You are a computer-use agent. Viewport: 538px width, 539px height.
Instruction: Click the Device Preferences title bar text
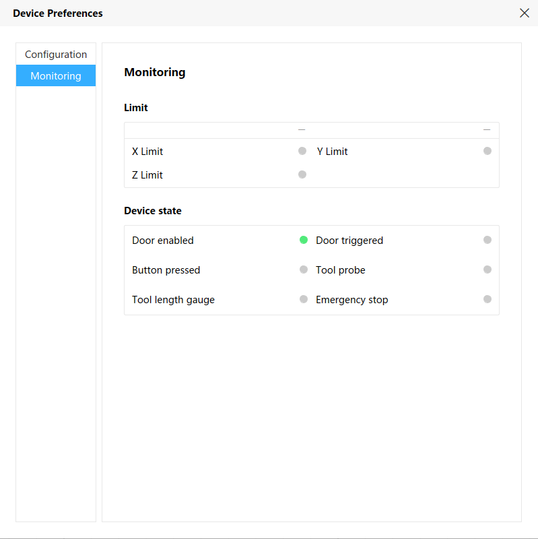[x=57, y=13]
